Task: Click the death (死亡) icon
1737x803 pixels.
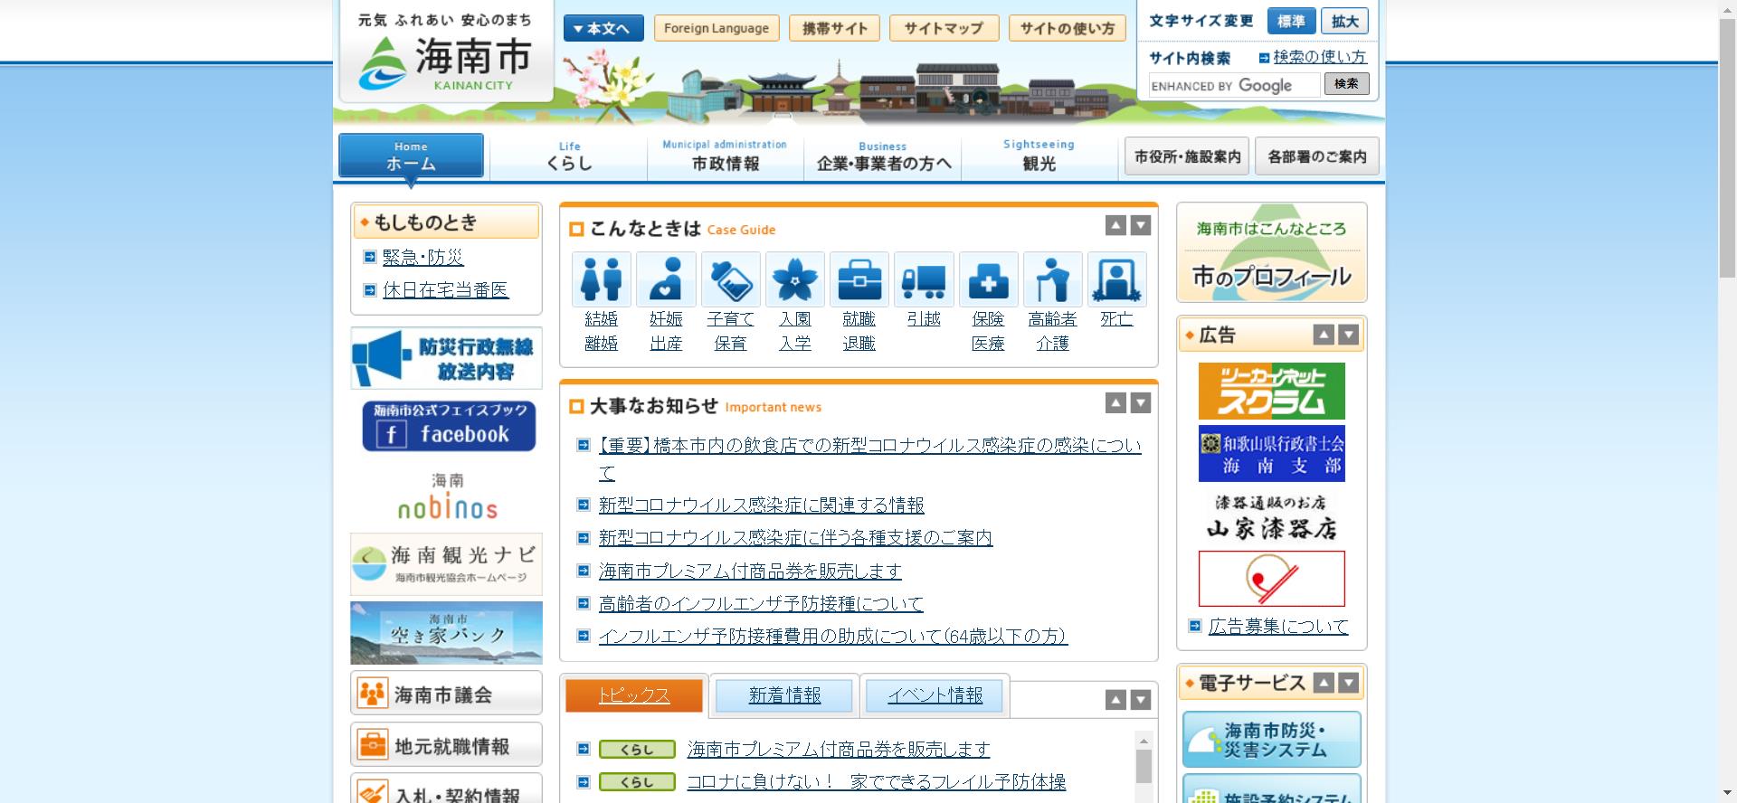Action: (x=1117, y=279)
